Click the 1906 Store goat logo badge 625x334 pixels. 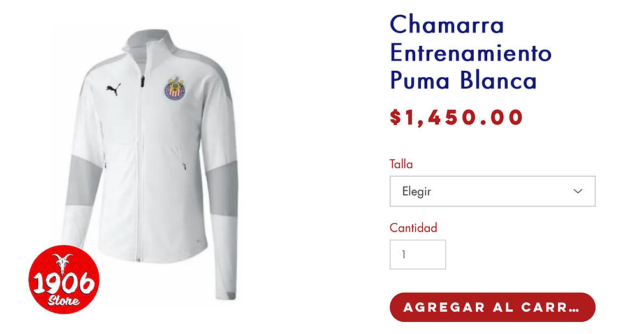point(64,279)
